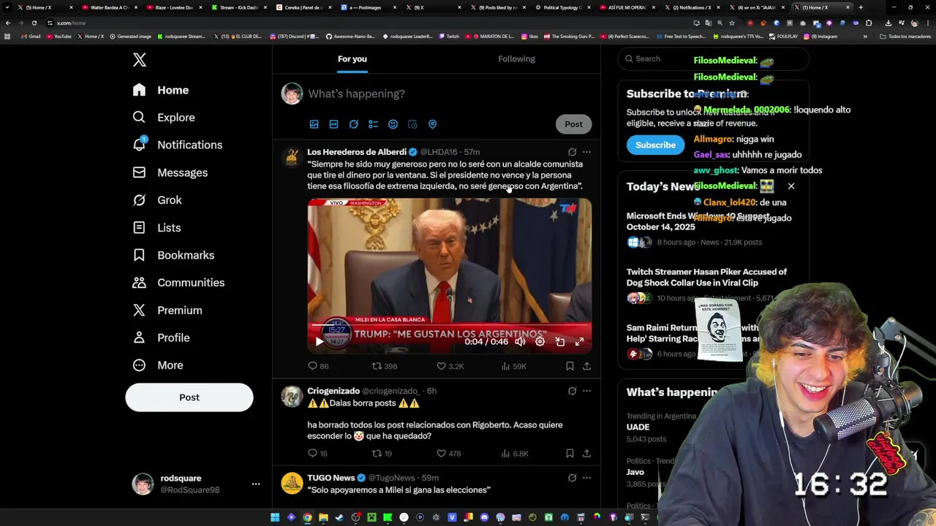Viewport: 936px width, 526px height.
Task: Add media image icon in composer
Action: point(314,124)
